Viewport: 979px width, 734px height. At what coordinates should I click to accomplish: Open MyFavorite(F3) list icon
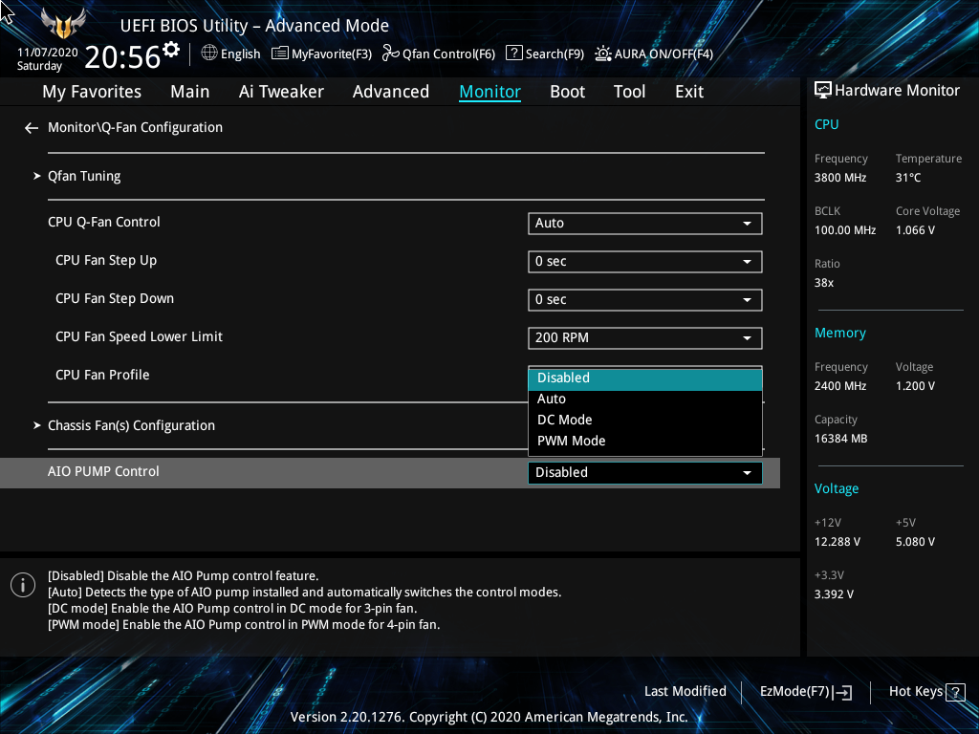click(280, 54)
